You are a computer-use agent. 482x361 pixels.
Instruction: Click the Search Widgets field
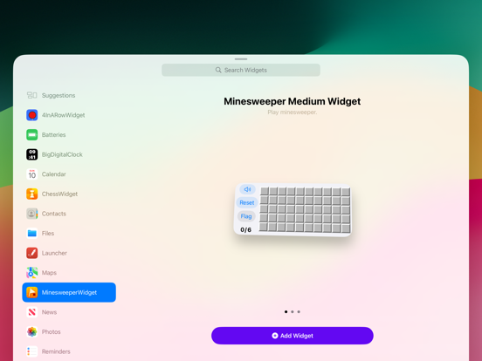241,70
